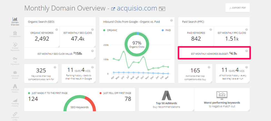271x121 pixels.
Task: Click the AdWords logo above Top 50 AdWords
Action: click(166, 95)
